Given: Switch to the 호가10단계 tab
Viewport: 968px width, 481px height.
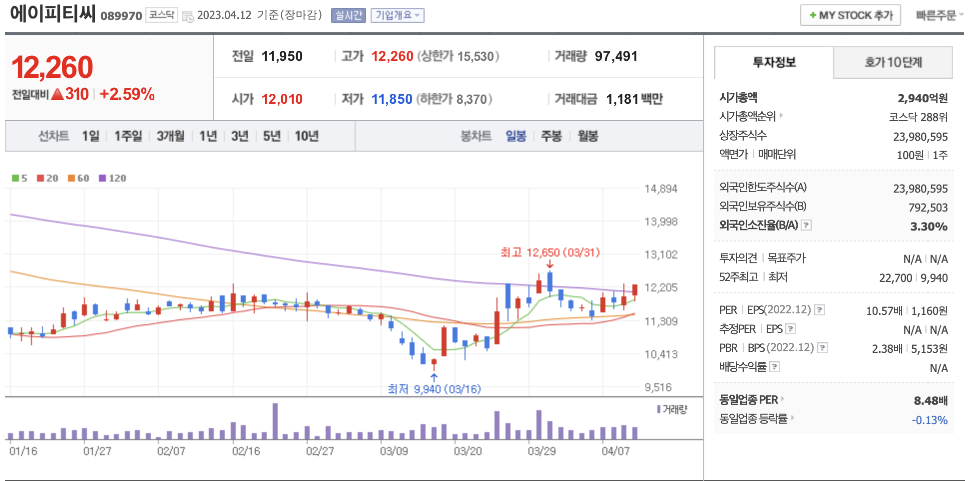Looking at the screenshot, I should pos(893,62).
